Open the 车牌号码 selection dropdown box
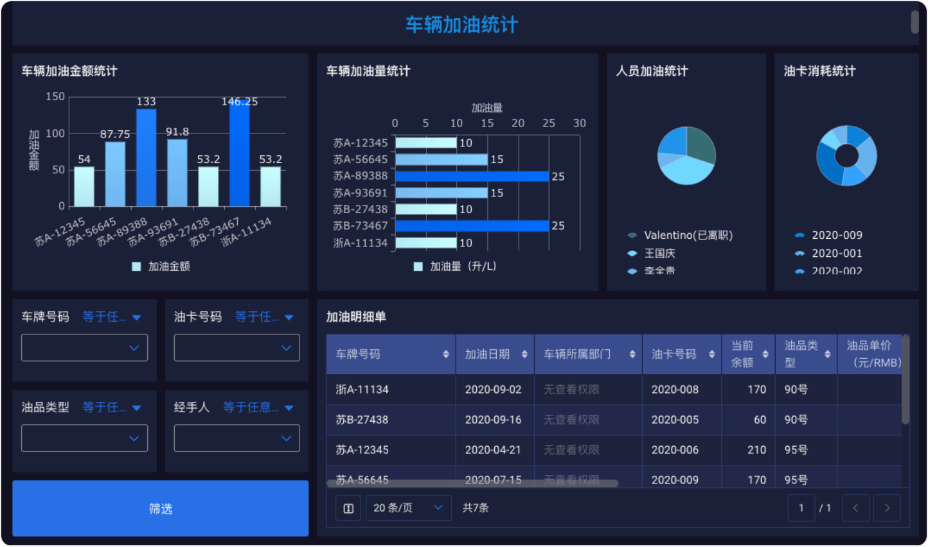928x547 pixels. coord(84,348)
